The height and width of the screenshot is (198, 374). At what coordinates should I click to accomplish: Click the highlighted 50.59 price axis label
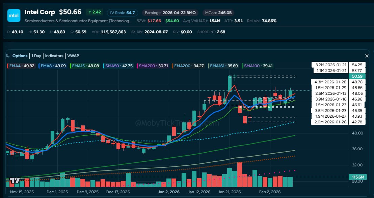tap(357, 76)
